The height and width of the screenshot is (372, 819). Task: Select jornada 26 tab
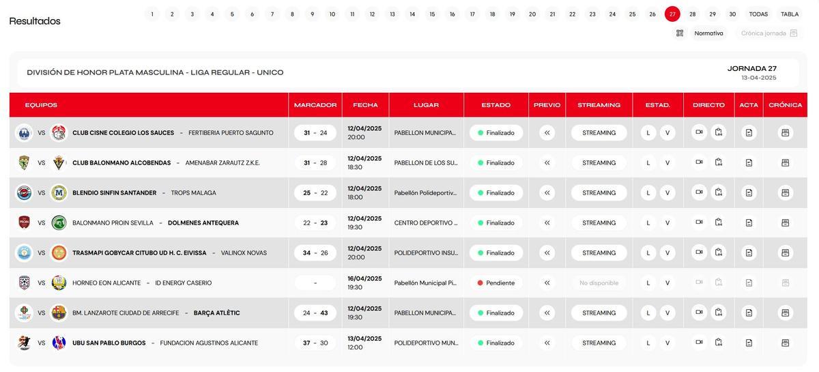[x=652, y=14]
